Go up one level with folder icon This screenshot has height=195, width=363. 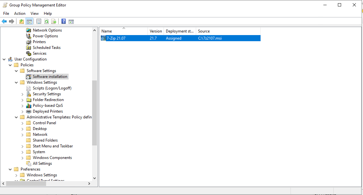(x=22, y=22)
